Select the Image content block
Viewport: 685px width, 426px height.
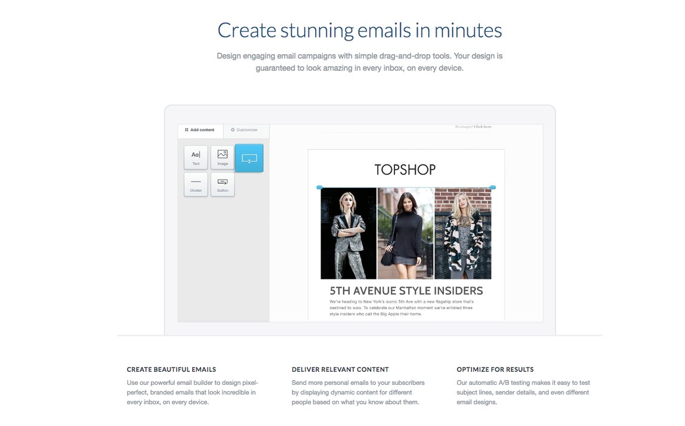coord(223,157)
